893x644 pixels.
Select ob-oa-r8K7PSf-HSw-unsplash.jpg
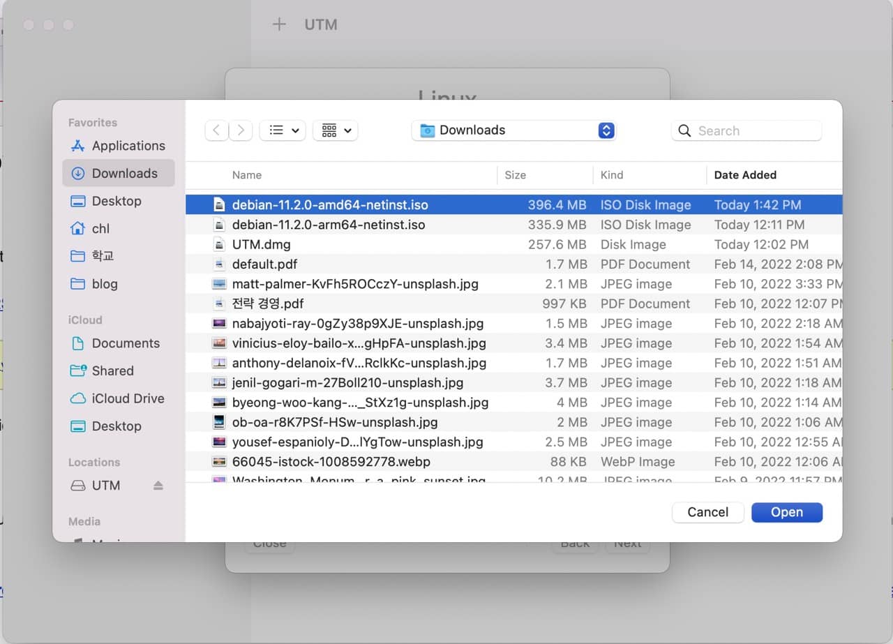click(514, 423)
